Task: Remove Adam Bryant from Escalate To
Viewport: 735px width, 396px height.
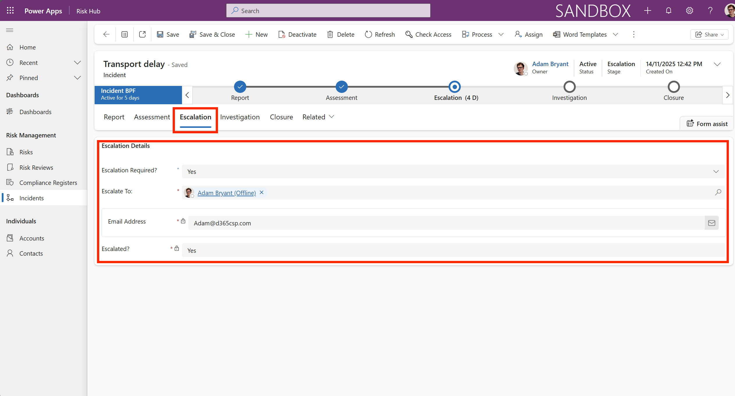Action: pyautogui.click(x=261, y=192)
